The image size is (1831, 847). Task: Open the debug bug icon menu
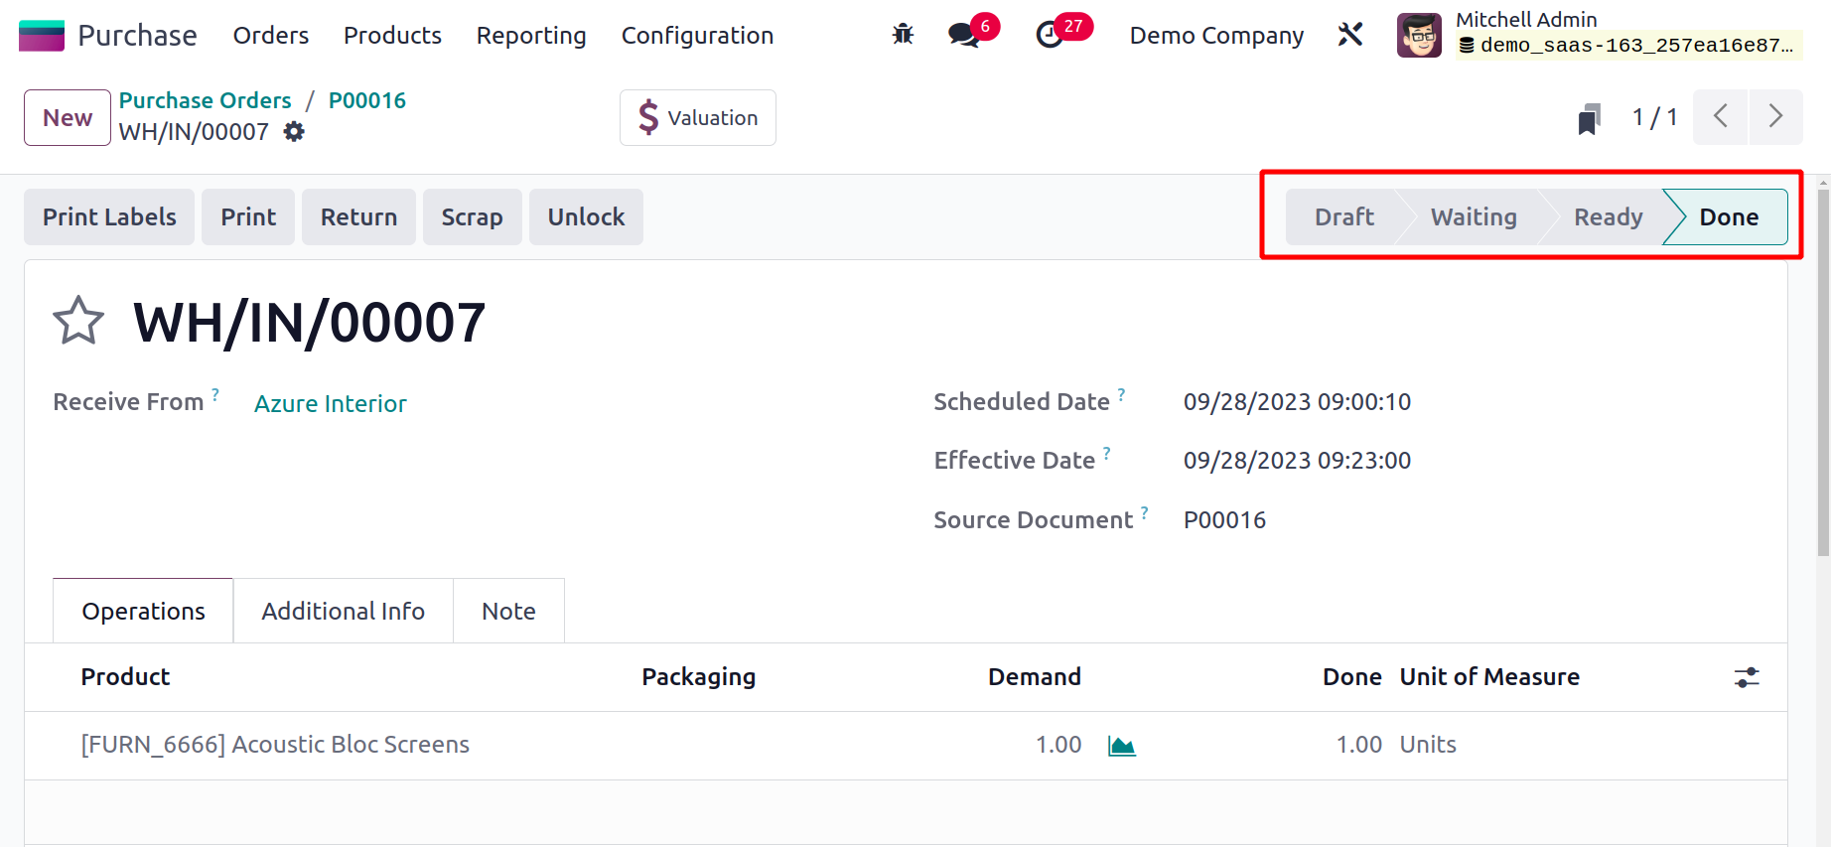tap(903, 35)
